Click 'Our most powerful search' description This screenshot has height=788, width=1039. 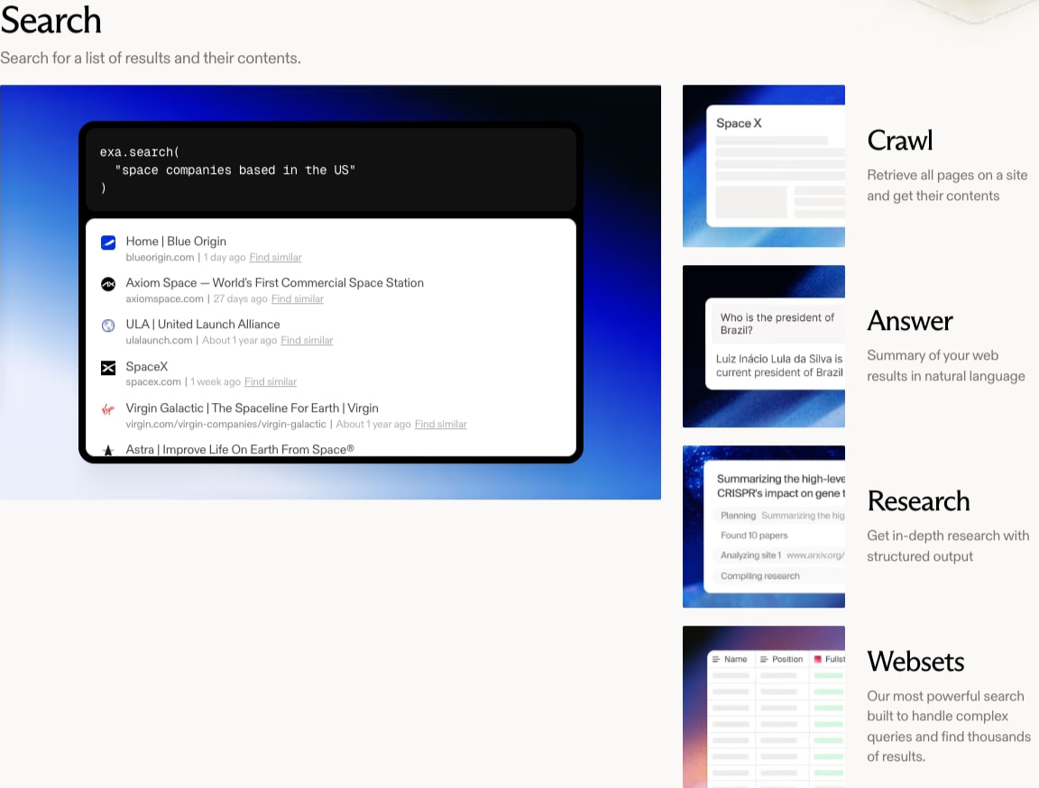(x=949, y=726)
